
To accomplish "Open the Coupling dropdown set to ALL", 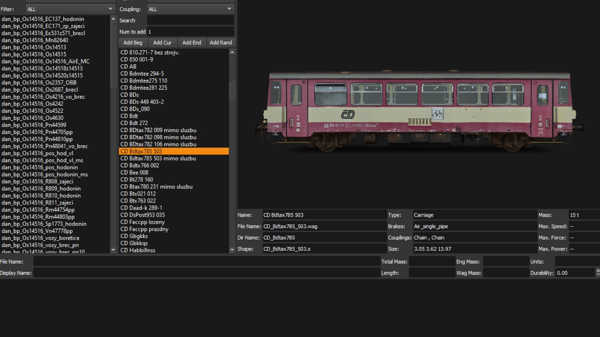I will (x=190, y=9).
